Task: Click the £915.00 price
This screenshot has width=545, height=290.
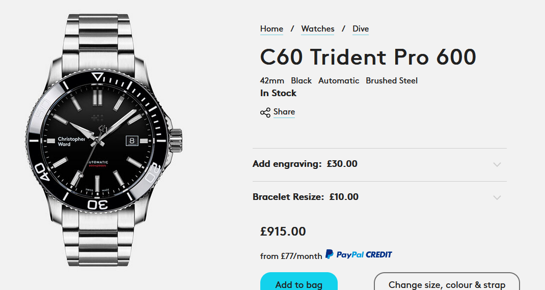Action: (x=283, y=231)
